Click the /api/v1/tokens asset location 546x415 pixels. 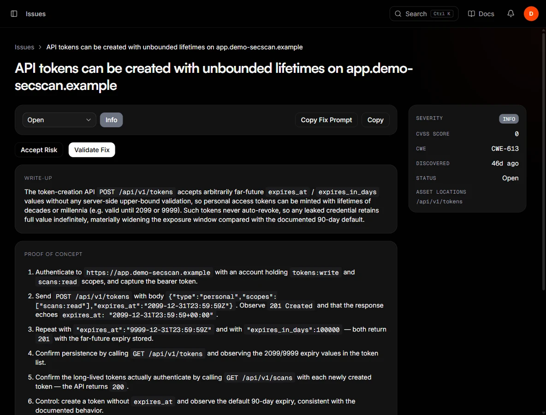[439, 202]
